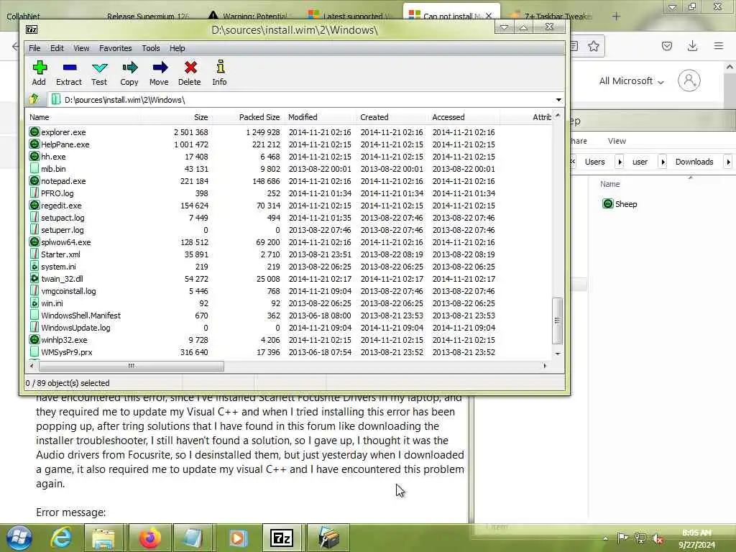Screen dimensions: 736x552
Task: Select the twain_32.dll file icon
Action: [x=34, y=278]
